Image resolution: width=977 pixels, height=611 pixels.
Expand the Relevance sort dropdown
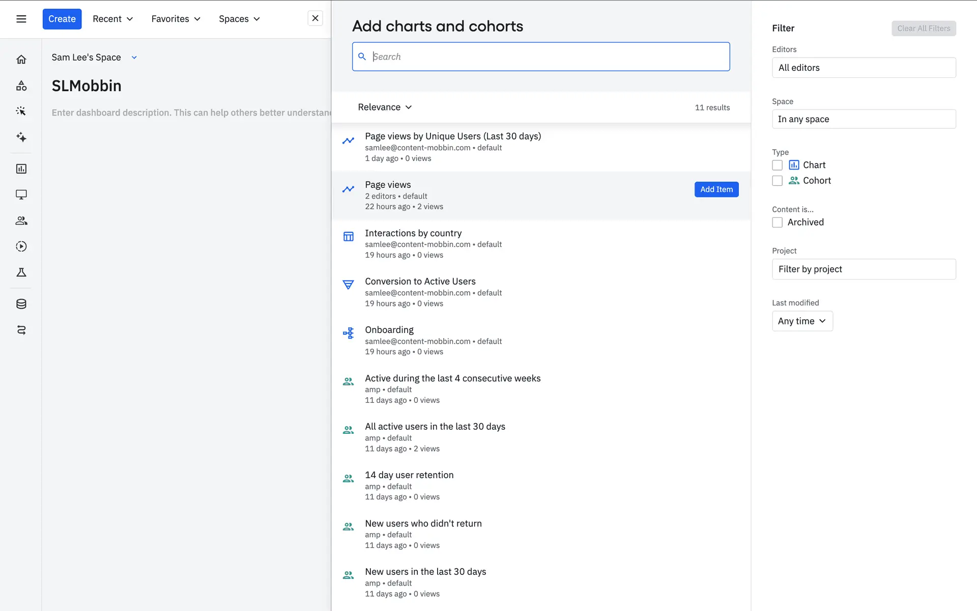385,107
